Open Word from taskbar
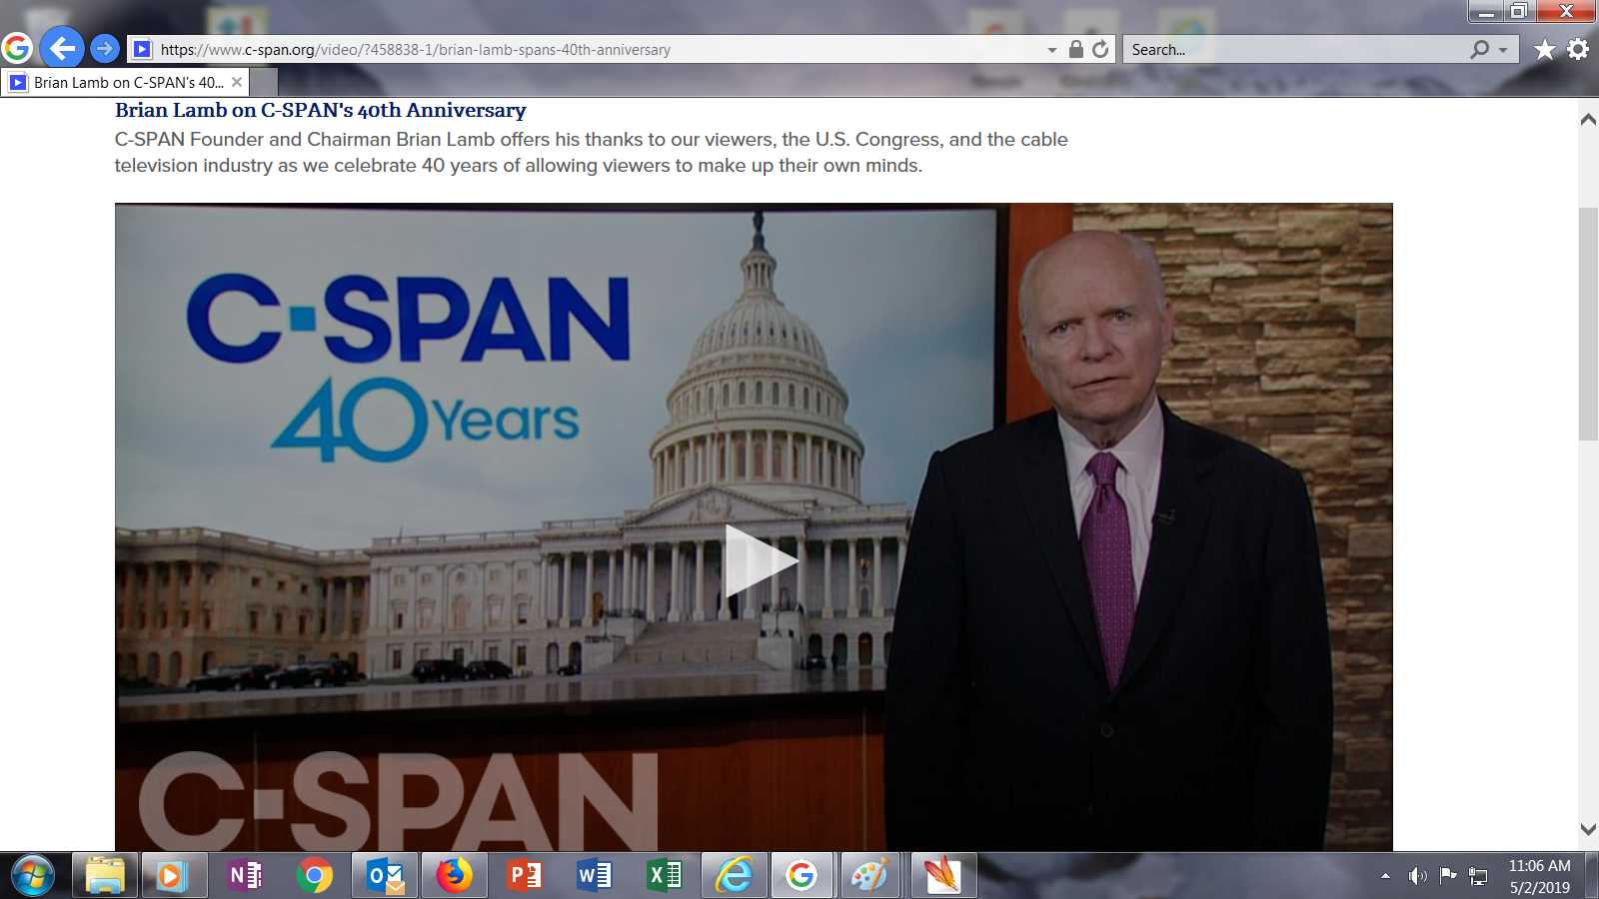 595,876
